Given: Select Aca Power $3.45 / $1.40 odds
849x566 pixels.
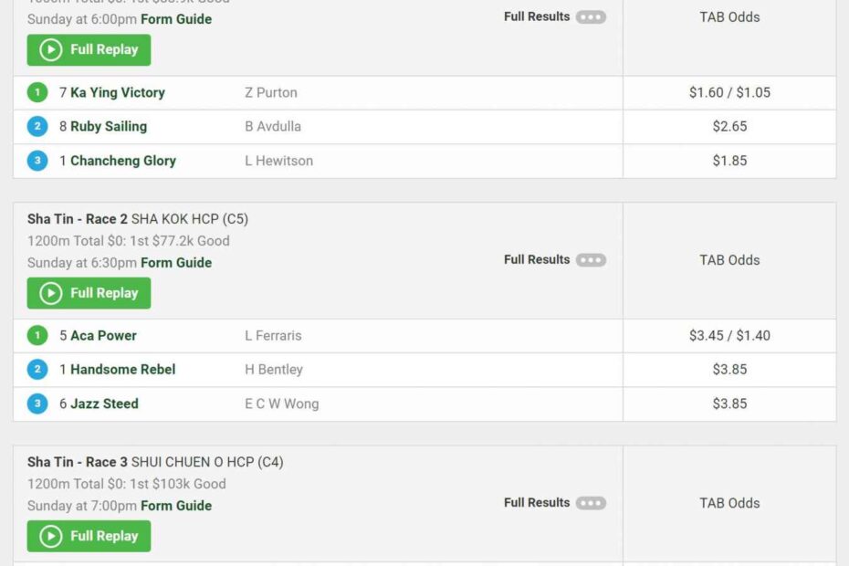Looking at the screenshot, I should click(729, 335).
